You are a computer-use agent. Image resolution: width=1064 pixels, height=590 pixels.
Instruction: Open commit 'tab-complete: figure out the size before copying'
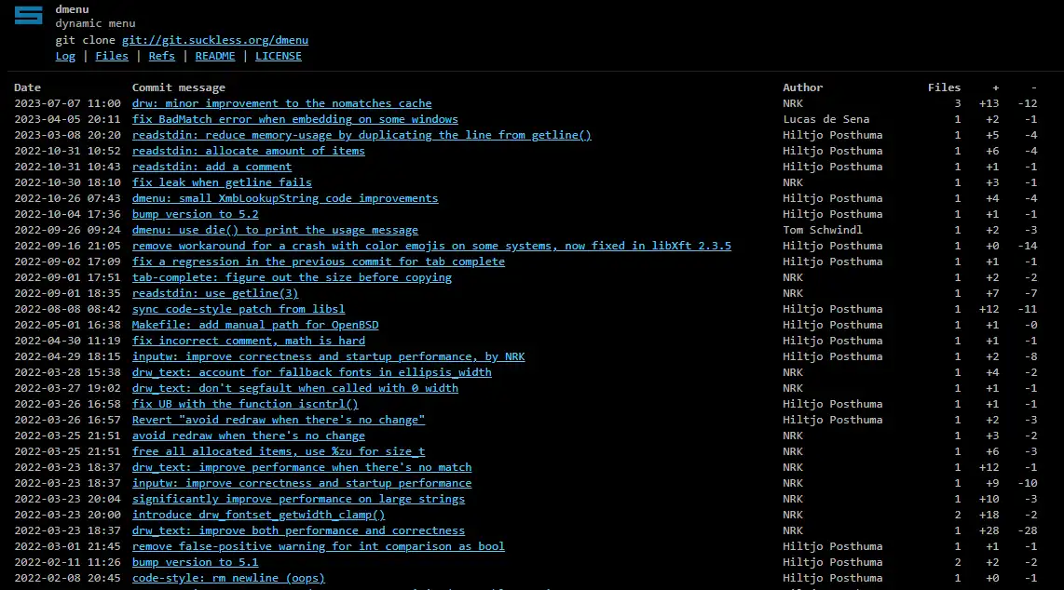pyautogui.click(x=292, y=277)
